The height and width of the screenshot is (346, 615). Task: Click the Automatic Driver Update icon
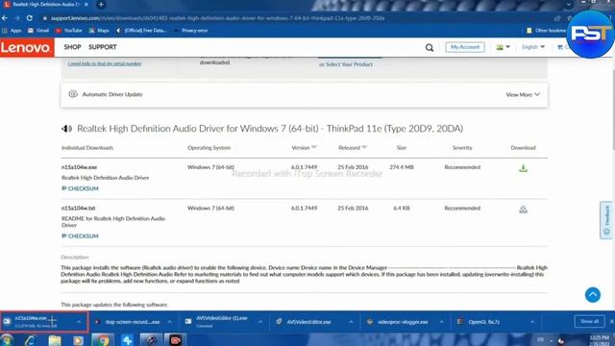click(73, 94)
